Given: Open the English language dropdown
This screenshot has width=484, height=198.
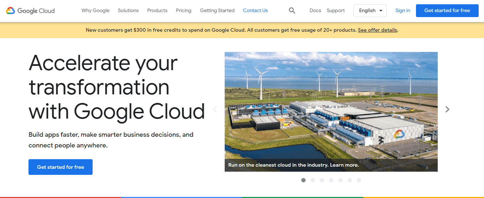Looking at the screenshot, I should click(x=370, y=11).
